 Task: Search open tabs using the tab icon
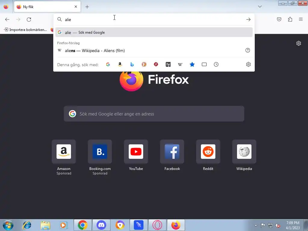coord(204,64)
